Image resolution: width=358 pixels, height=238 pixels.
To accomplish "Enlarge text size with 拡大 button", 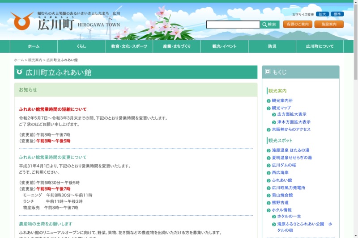I will tap(322, 14).
